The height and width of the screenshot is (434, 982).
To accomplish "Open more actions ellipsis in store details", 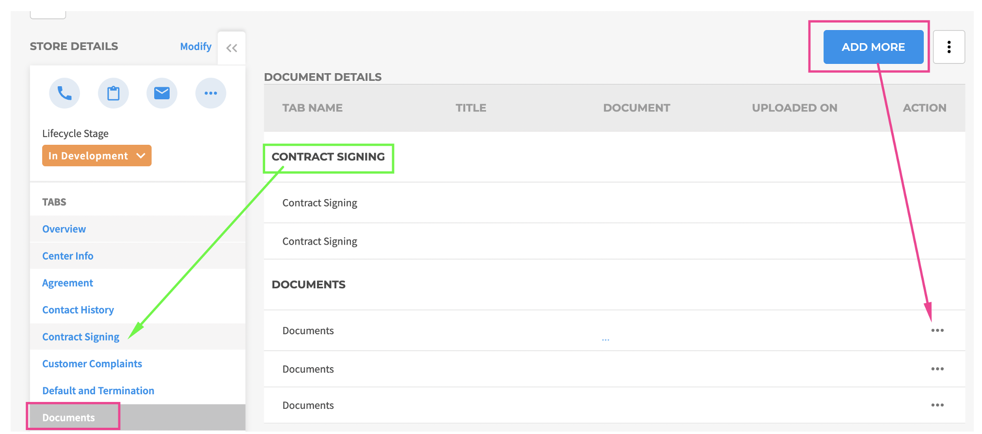I will click(x=211, y=93).
